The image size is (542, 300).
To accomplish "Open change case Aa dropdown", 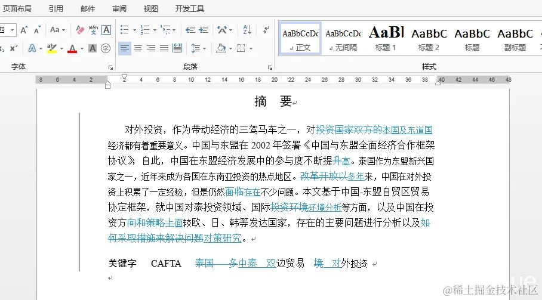I will click(58, 30).
